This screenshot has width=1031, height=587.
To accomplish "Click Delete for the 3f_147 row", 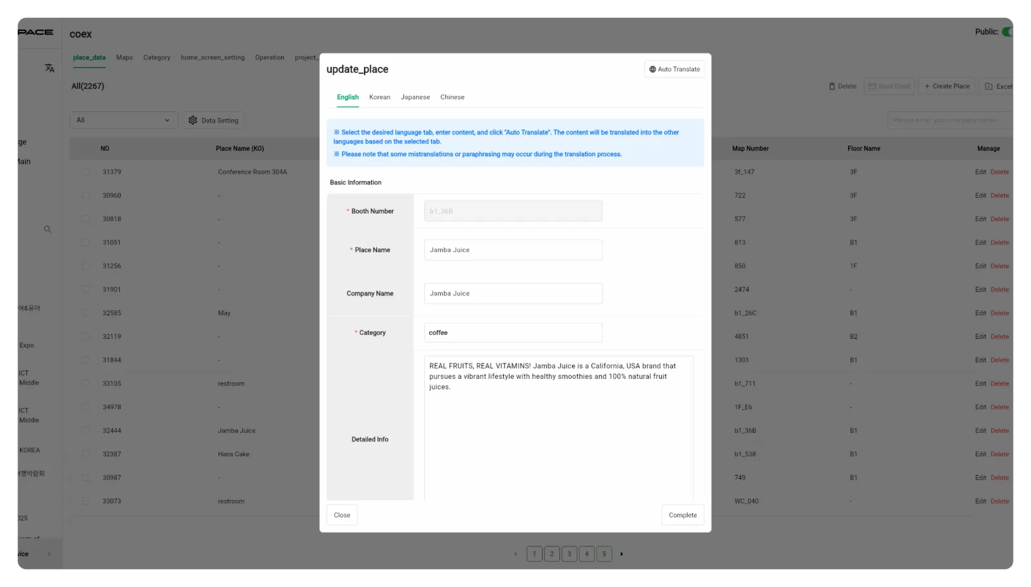I will tap(999, 172).
